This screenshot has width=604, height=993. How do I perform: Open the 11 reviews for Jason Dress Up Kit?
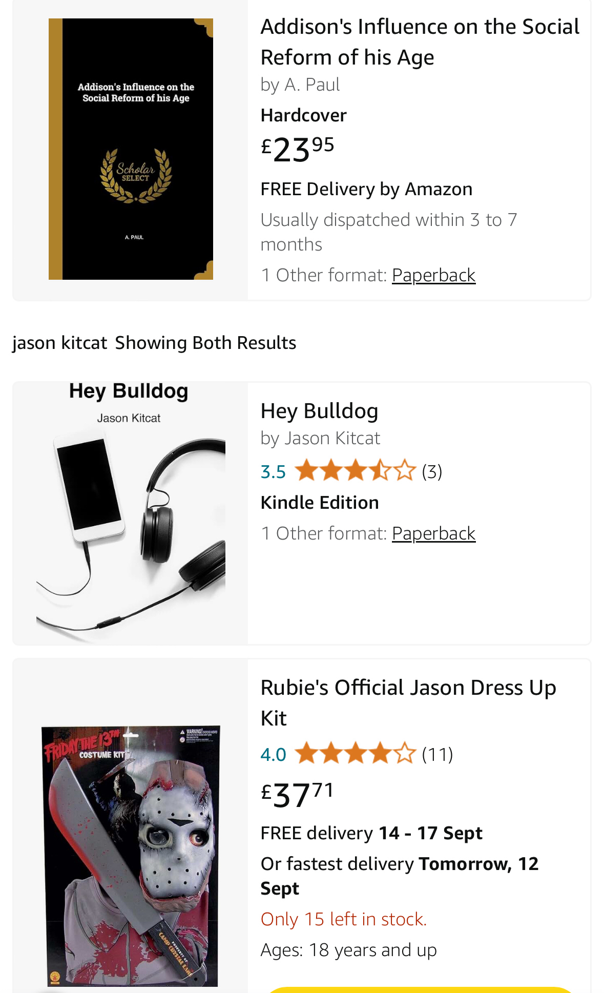point(437,754)
